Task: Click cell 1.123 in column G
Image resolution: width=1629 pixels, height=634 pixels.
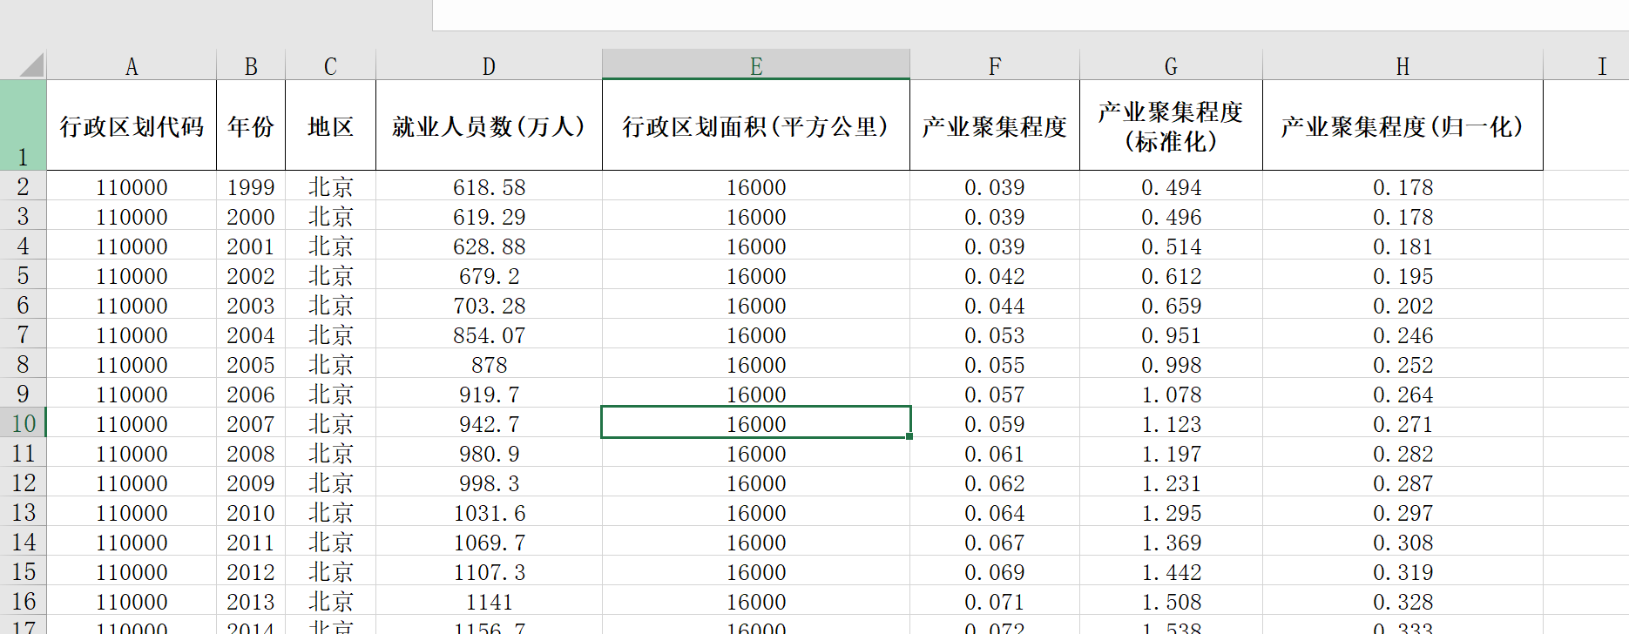Action: [x=1171, y=423]
